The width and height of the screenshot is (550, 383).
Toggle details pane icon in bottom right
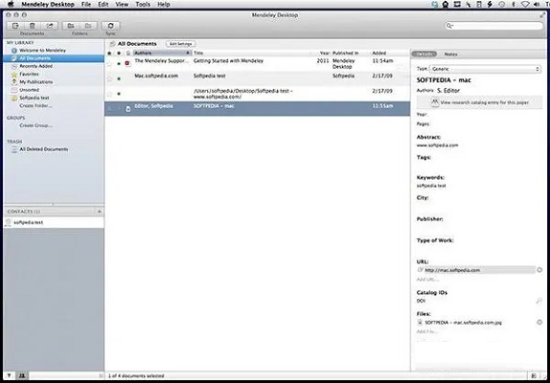tap(534, 375)
